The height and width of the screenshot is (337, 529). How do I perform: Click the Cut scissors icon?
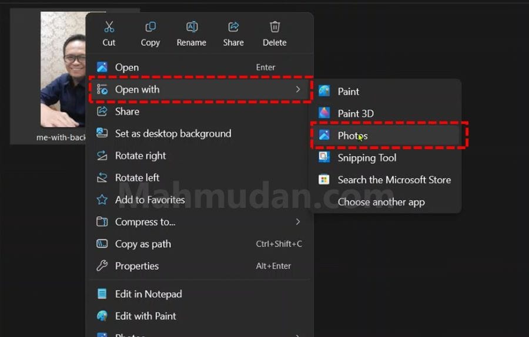tap(109, 27)
